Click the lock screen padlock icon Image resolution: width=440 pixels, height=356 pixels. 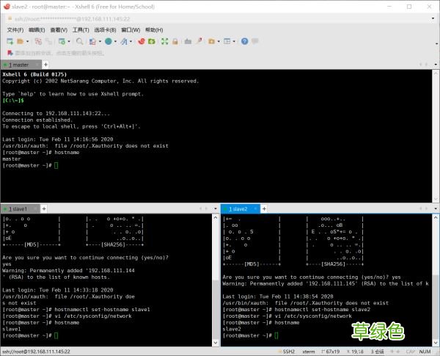pyautogui.click(x=175, y=42)
